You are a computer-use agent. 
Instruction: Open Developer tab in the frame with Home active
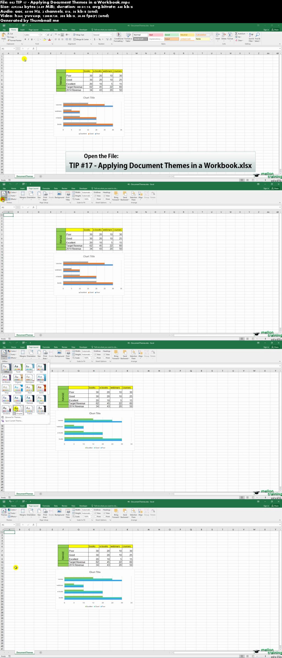(x=83, y=30)
